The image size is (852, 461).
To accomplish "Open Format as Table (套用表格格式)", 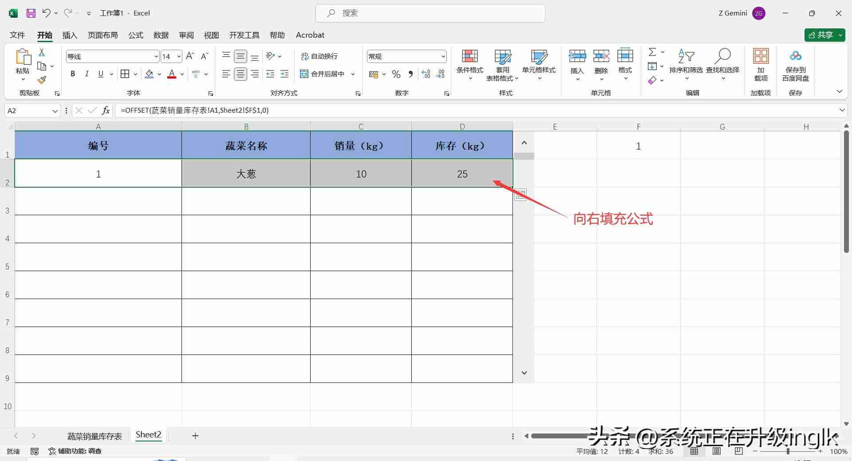I will [x=502, y=65].
